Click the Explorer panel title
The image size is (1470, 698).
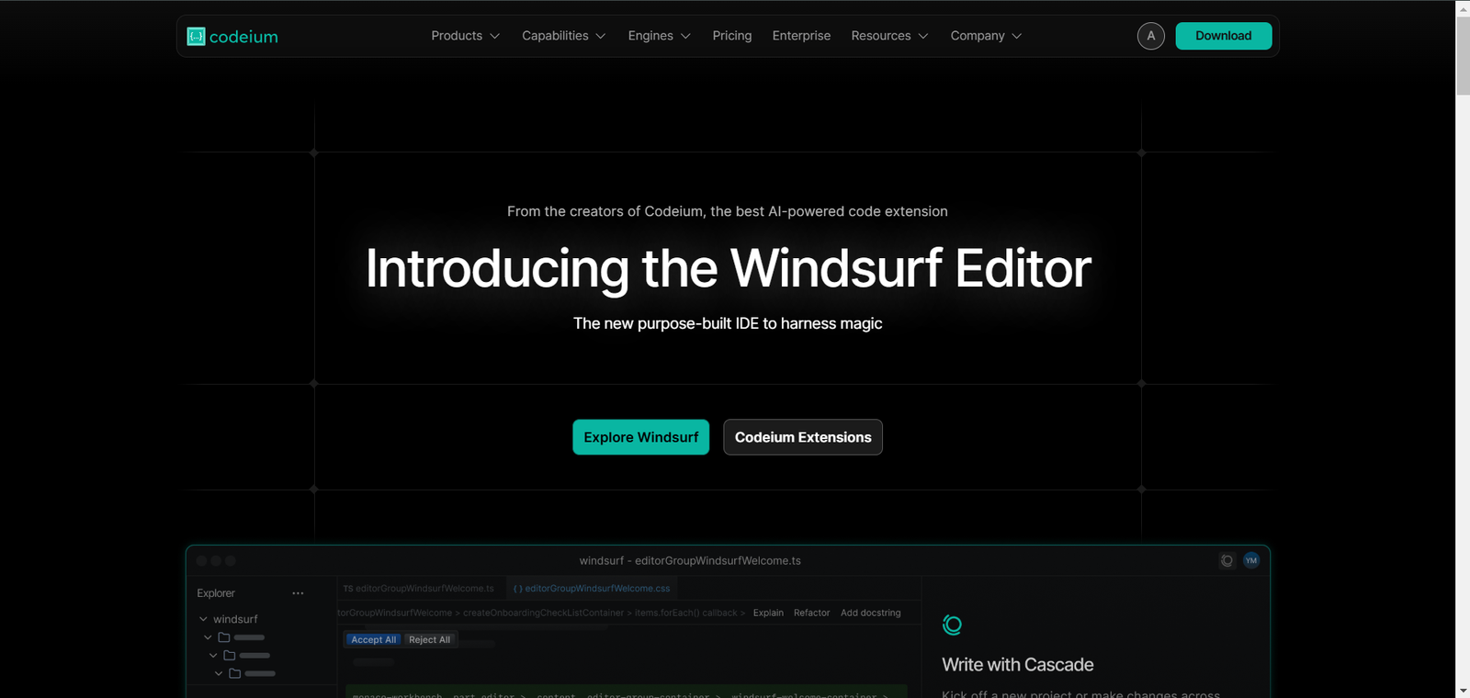[216, 593]
